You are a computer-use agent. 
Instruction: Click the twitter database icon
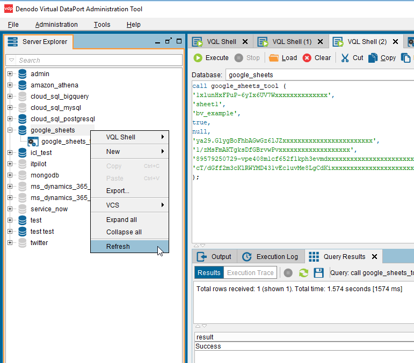click(23, 242)
